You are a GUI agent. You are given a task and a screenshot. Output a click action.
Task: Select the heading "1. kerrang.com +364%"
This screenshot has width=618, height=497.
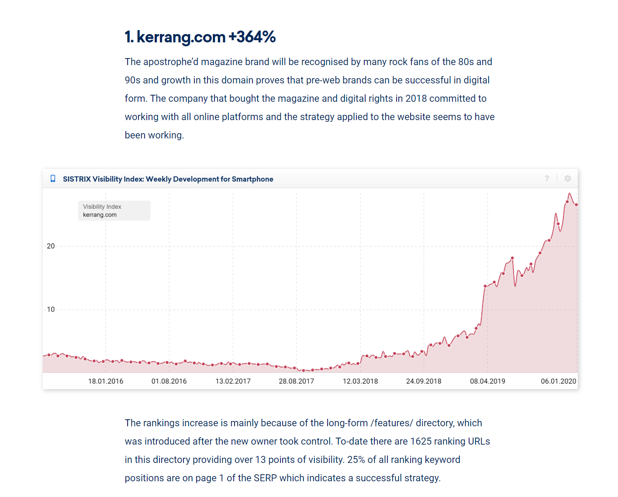pyautogui.click(x=200, y=37)
